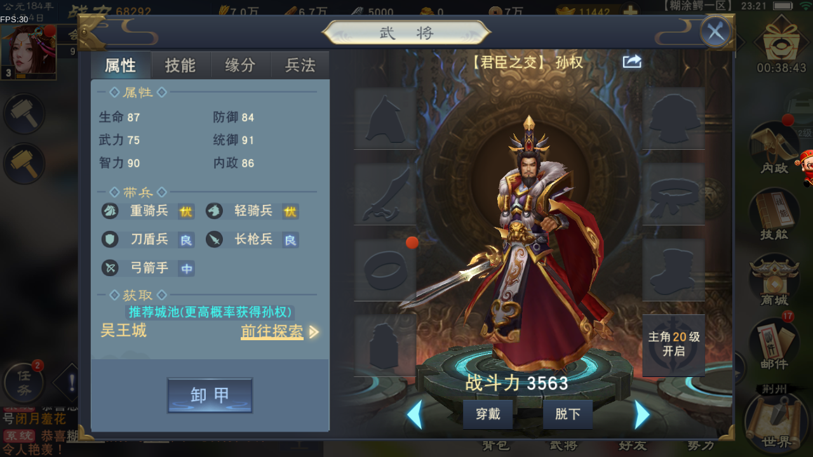The height and width of the screenshot is (457, 813).
Task: Show previous general with left arrow
Action: (414, 415)
